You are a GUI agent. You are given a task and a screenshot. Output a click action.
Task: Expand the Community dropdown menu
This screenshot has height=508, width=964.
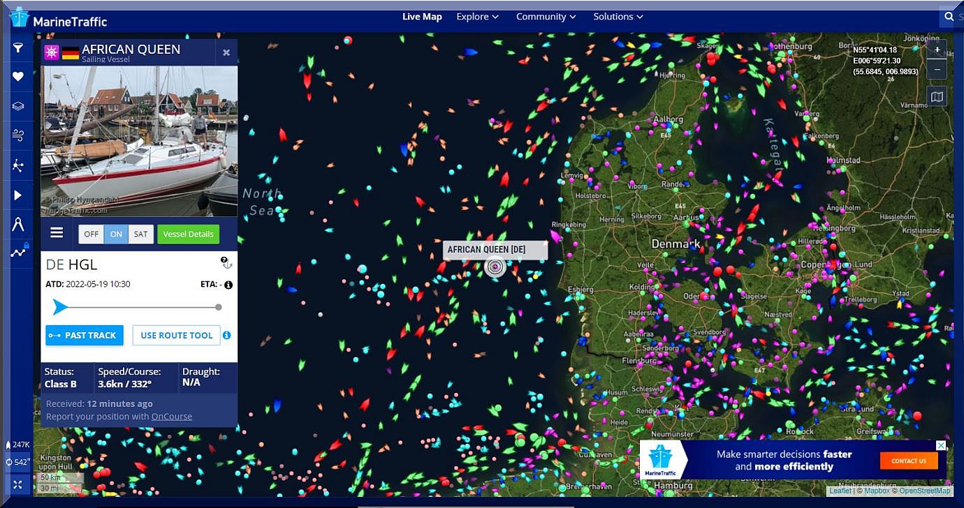(546, 17)
